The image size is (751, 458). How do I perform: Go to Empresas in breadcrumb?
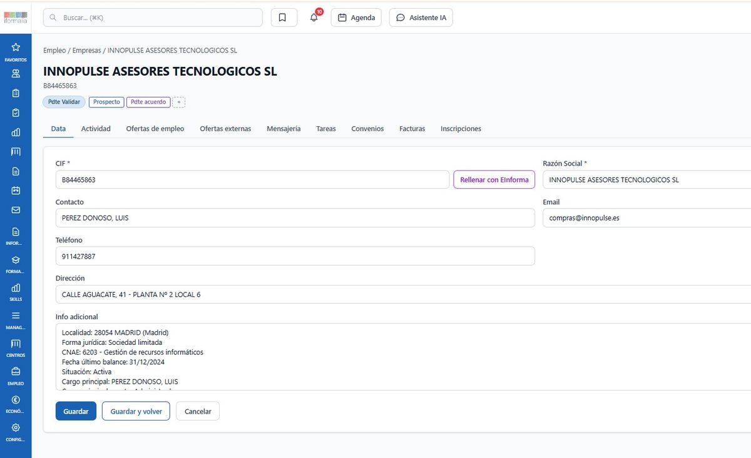(86, 50)
